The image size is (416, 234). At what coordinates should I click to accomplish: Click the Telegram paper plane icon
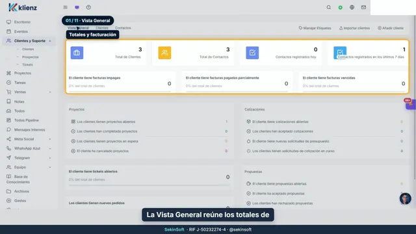tap(8, 157)
